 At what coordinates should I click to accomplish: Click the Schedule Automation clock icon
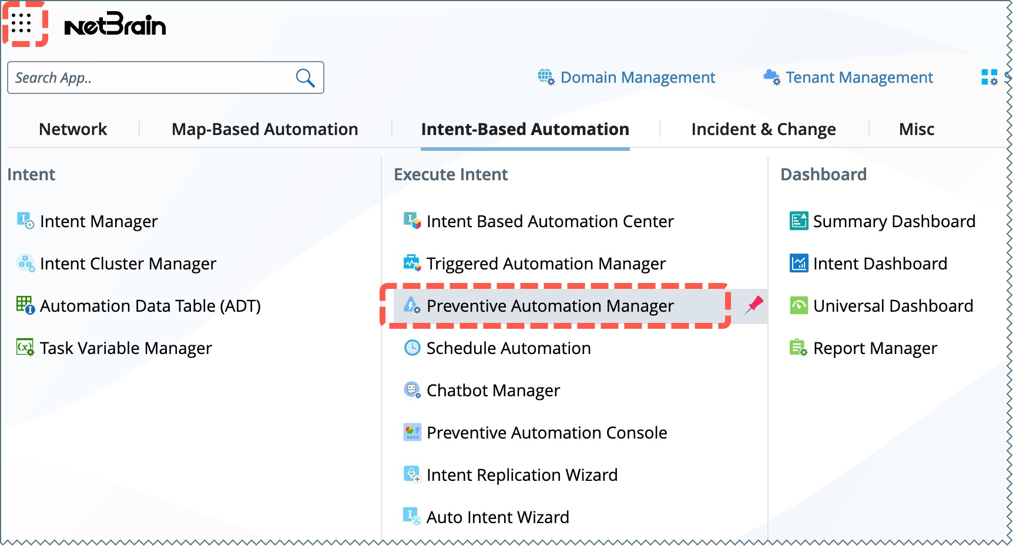tap(412, 348)
